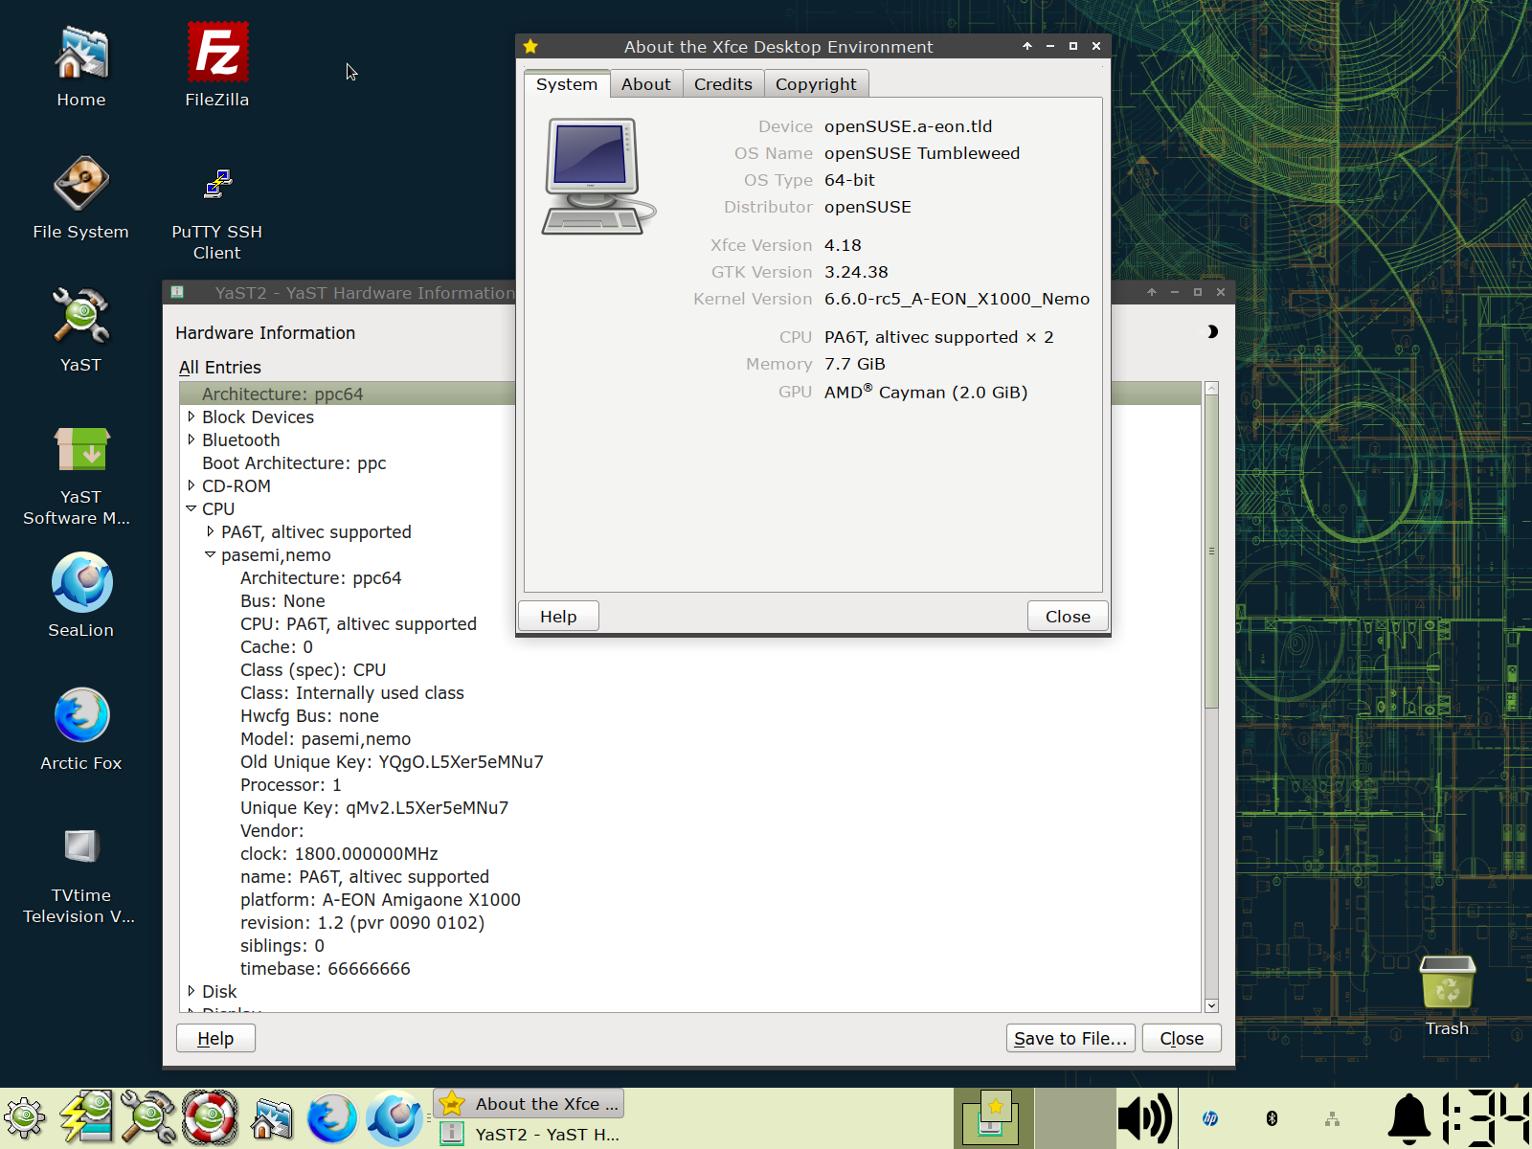
Task: Launch Arctic Fox from the taskbar
Action: 332,1117
